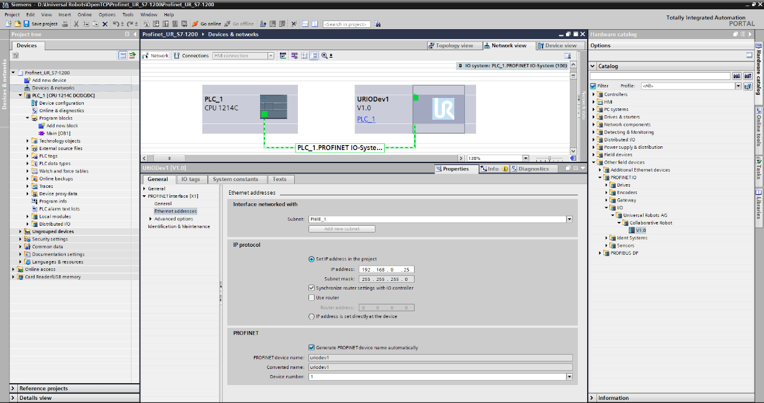This screenshot has height=403, width=764.
Task: Save the project using the Save project button
Action: pyautogui.click(x=40, y=24)
